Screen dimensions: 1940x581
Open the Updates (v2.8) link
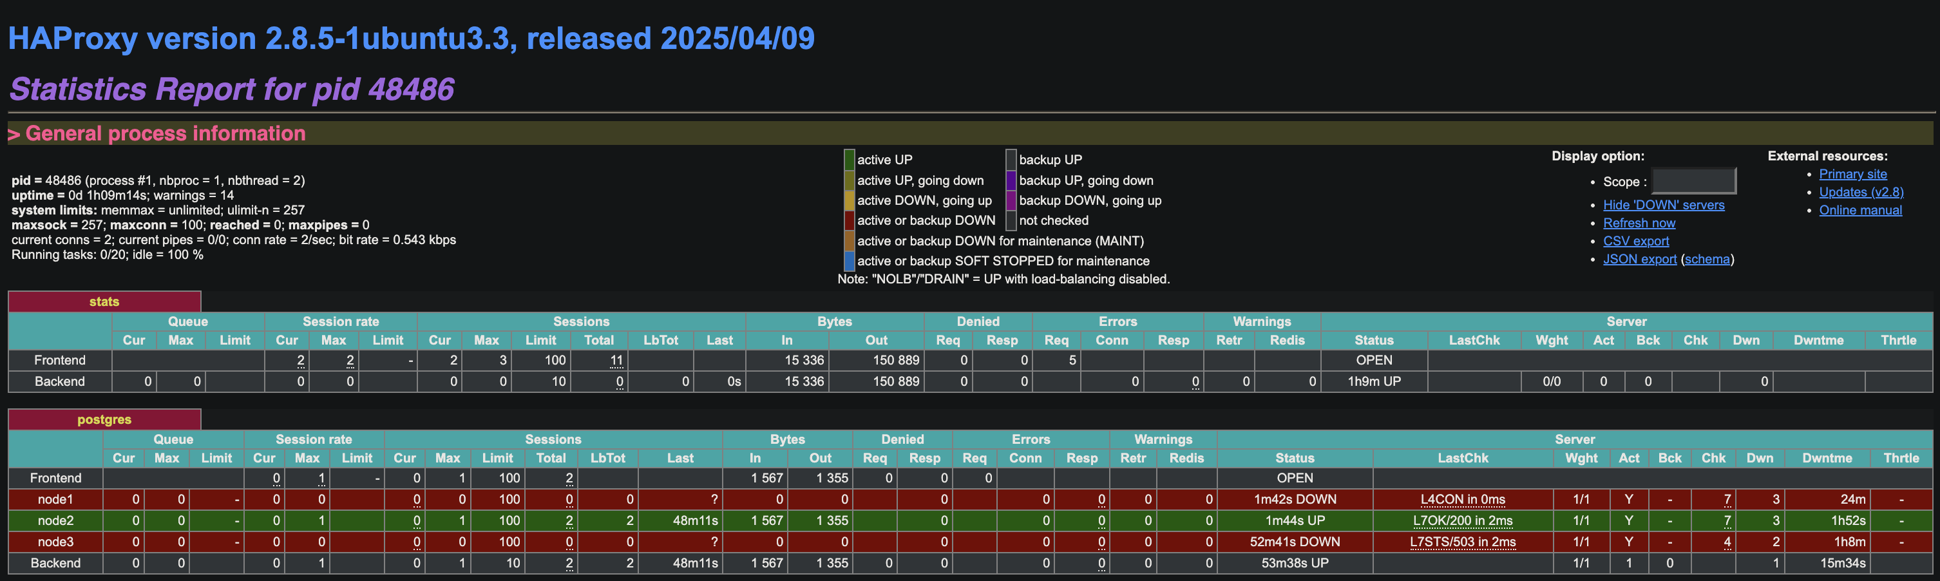pos(1860,192)
